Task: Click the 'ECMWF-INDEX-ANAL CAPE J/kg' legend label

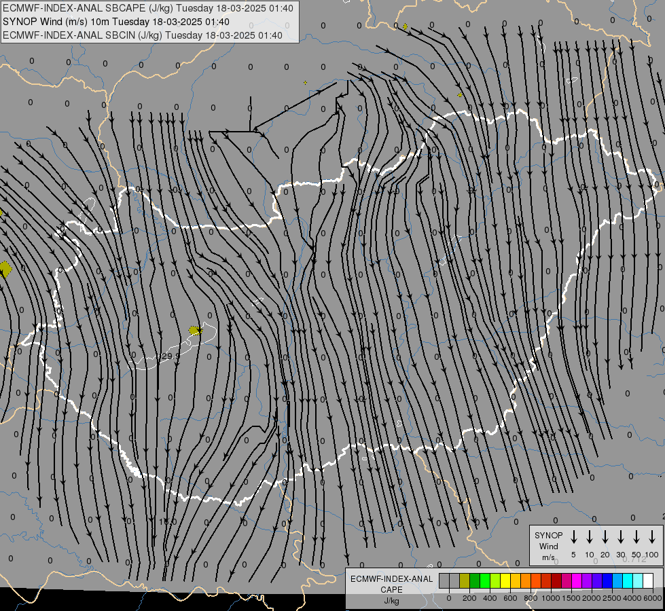Action: click(x=391, y=589)
